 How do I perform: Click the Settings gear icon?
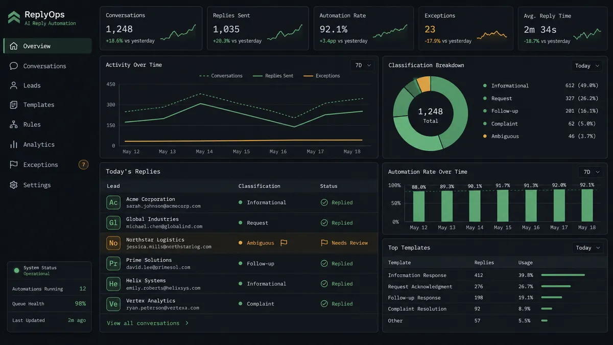pos(14,185)
